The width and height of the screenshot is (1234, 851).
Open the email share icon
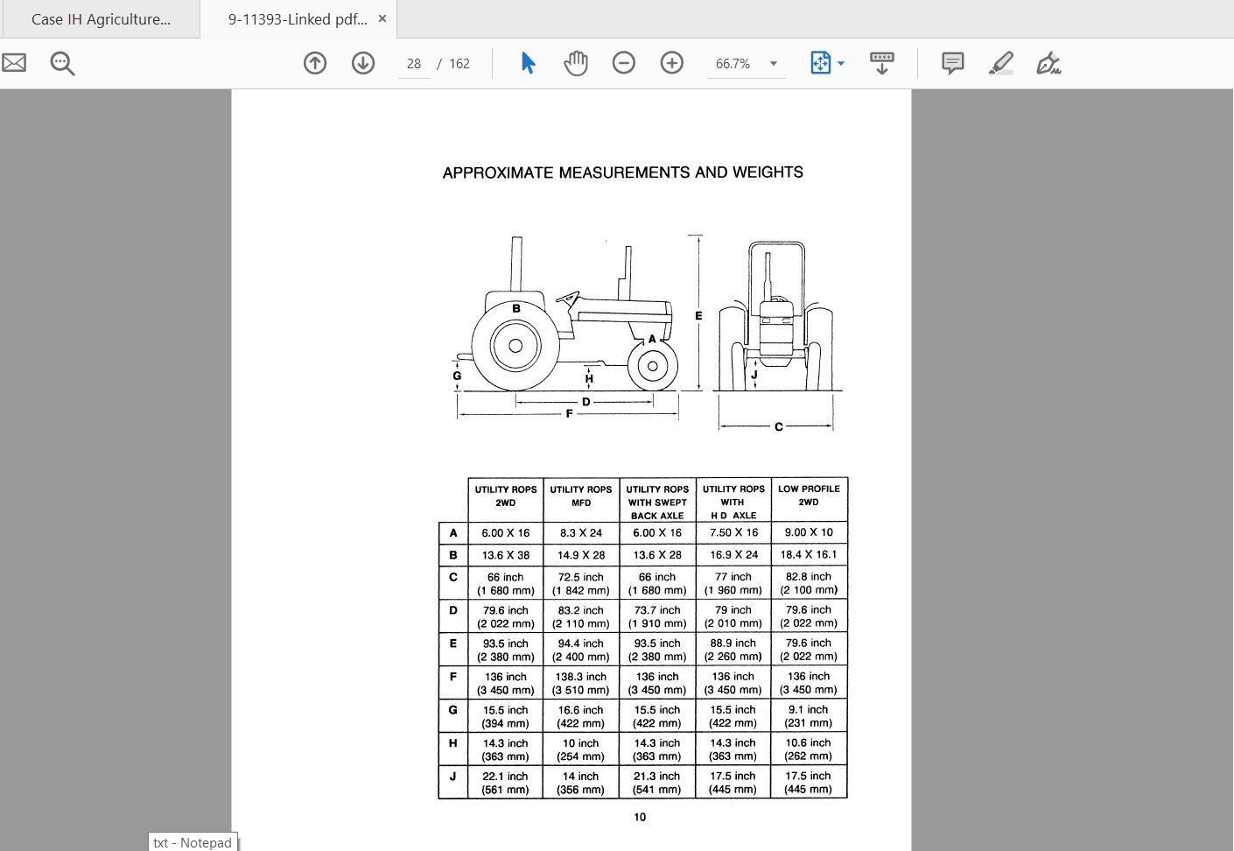(x=14, y=62)
